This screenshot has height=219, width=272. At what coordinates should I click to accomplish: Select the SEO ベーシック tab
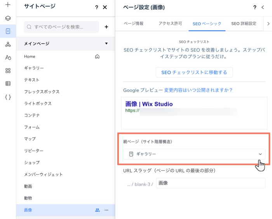(207, 24)
